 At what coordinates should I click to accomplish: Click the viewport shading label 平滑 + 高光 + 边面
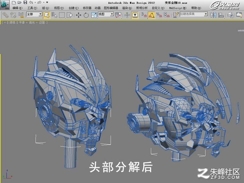tap(32, 23)
